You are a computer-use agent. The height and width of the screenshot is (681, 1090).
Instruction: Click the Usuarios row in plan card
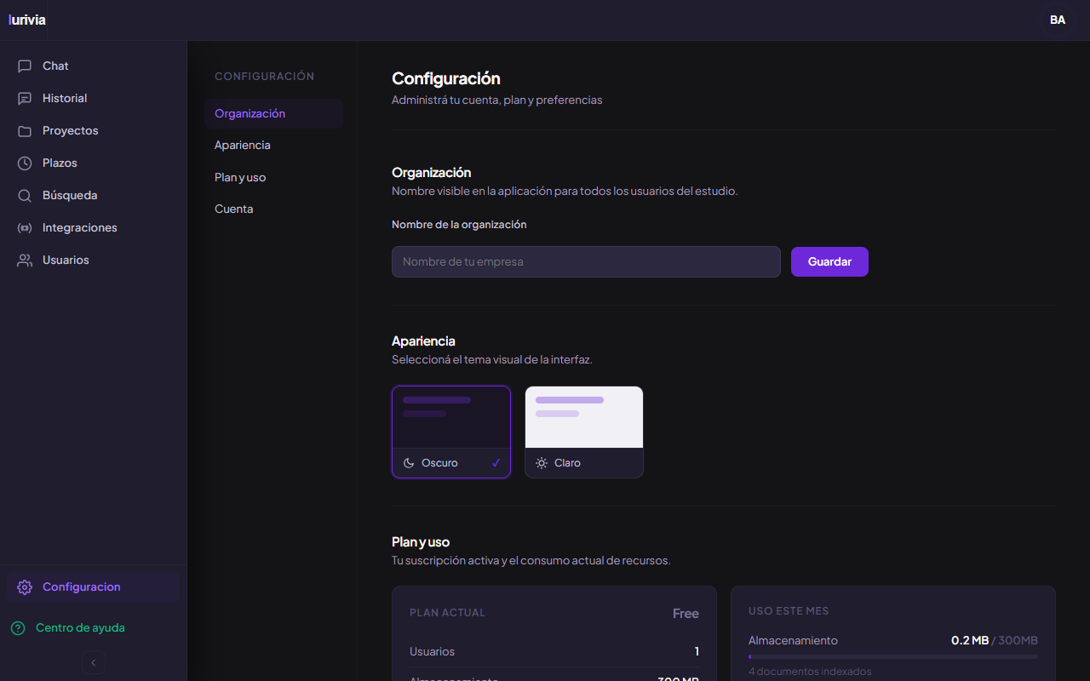pos(554,652)
